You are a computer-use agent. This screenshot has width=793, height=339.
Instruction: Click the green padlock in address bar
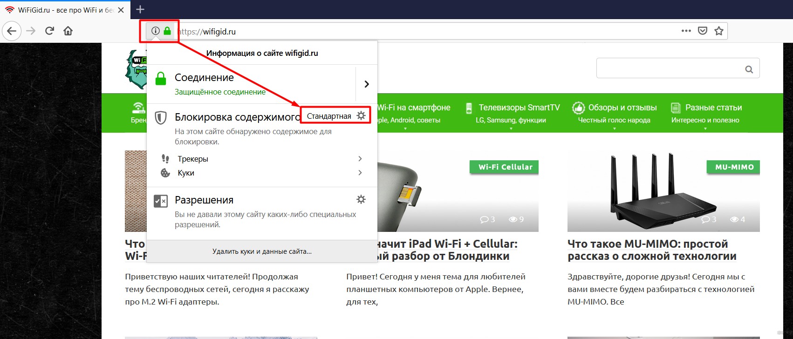click(x=167, y=31)
